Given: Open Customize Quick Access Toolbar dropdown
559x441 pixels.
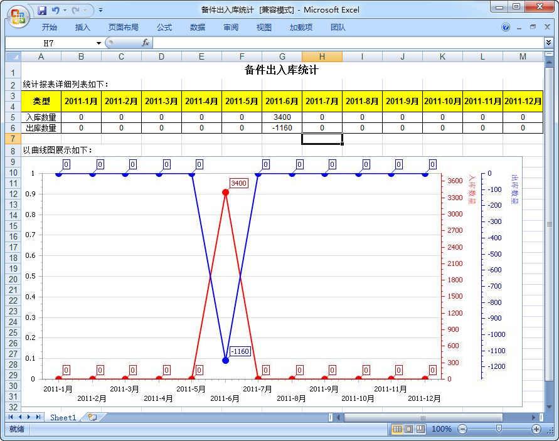Looking at the screenshot, I should (101, 10).
